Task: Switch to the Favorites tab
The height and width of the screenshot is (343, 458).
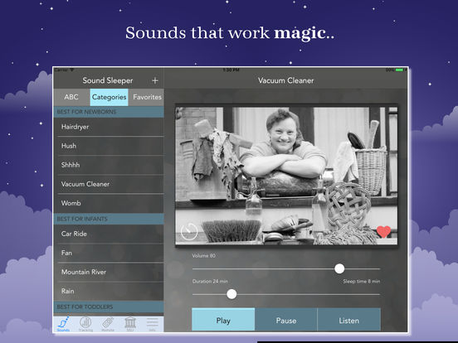Action: [x=146, y=97]
